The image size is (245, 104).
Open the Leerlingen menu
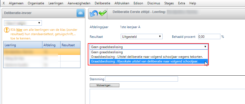(56, 3)
